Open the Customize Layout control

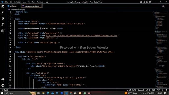coord(150,2)
